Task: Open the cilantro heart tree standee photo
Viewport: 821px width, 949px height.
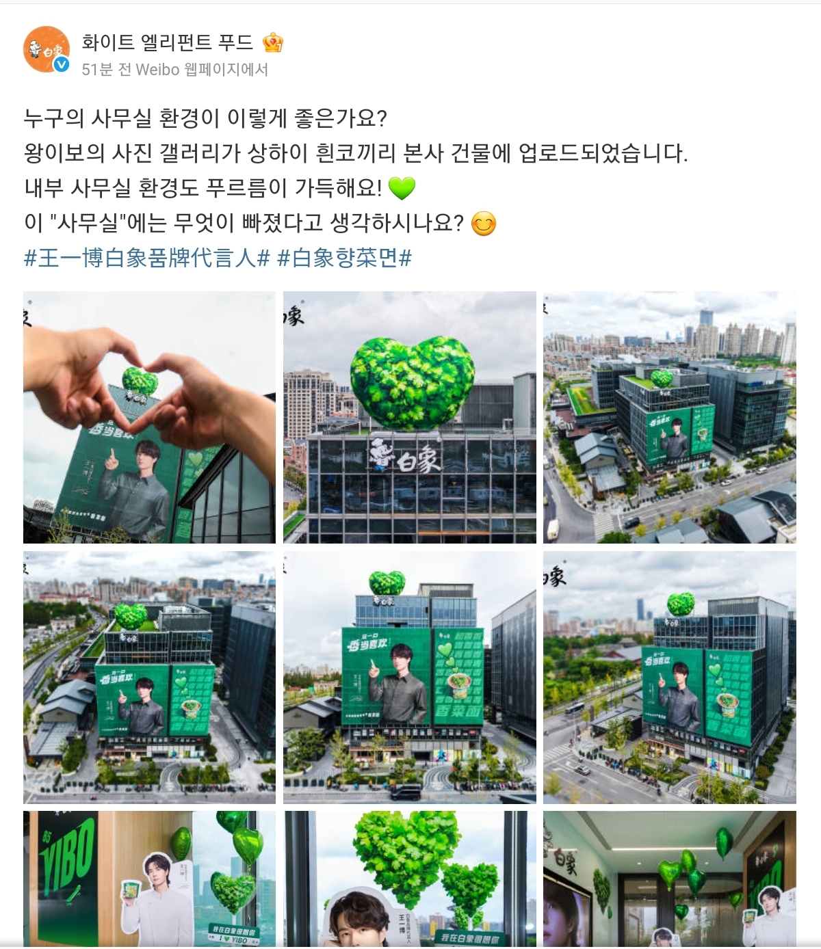Action: [x=410, y=879]
